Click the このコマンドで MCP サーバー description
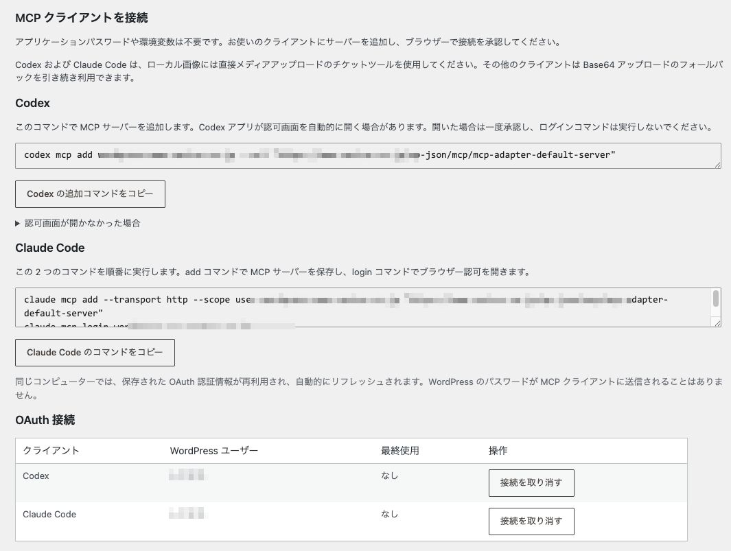This screenshot has width=731, height=551. point(364,127)
